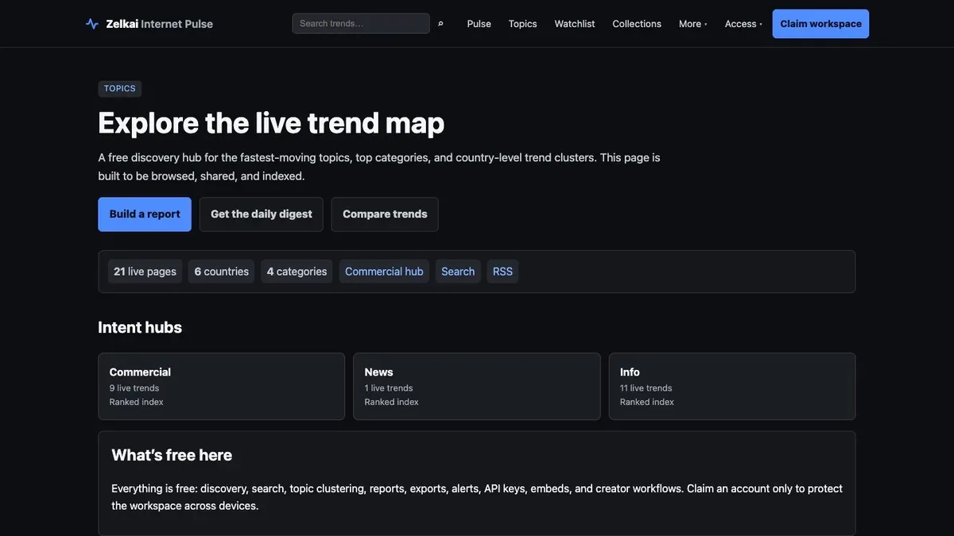Go to the Watchlist nav item
The height and width of the screenshot is (536, 954).
pos(574,24)
